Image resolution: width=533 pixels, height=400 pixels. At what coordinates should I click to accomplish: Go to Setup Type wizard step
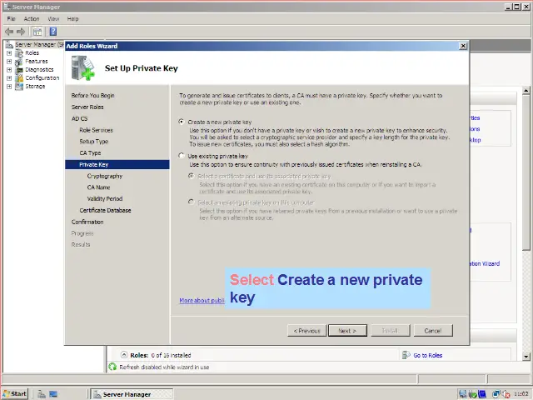pyautogui.click(x=94, y=142)
